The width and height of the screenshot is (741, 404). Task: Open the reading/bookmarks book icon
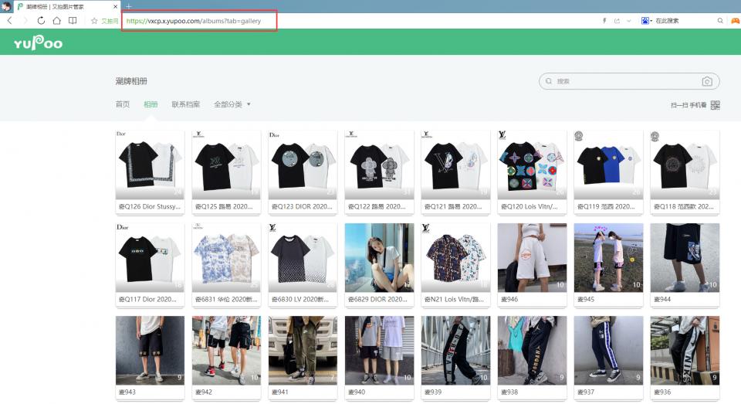pyautogui.click(x=73, y=21)
